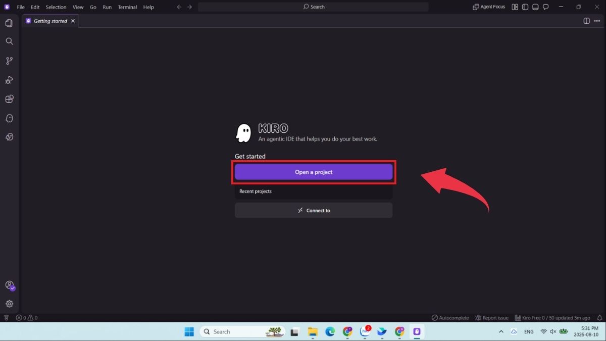Toggle the primary side bar
The width and height of the screenshot is (606, 341).
(x=525, y=7)
